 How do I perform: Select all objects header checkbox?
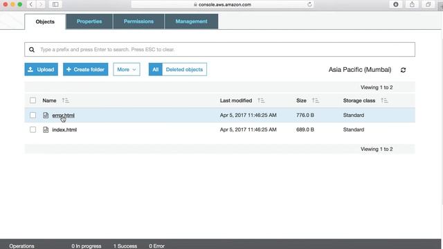click(x=33, y=100)
